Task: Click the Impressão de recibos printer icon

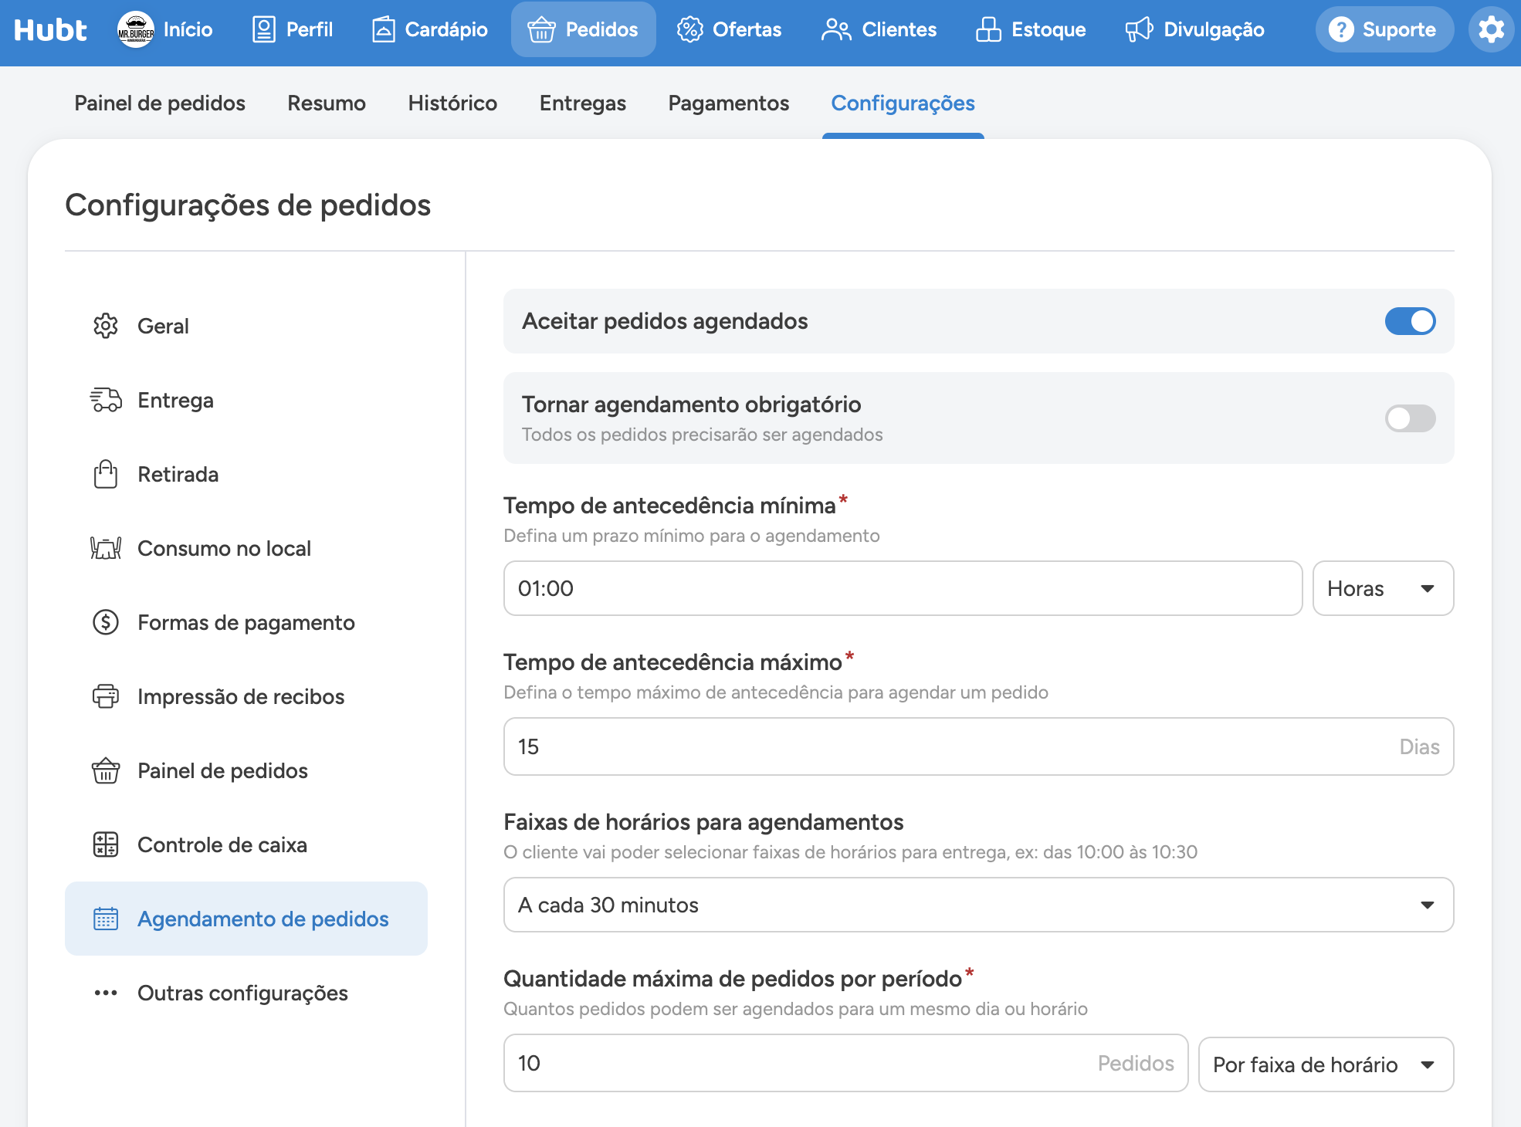Action: click(x=106, y=696)
